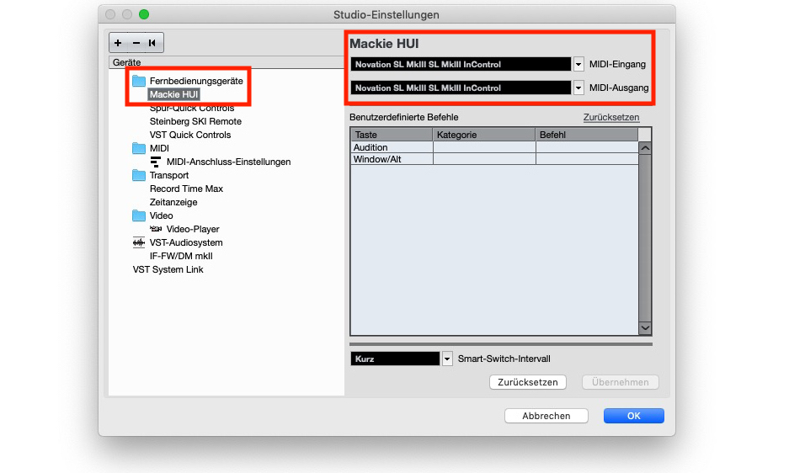Open MIDI-Eingang dropdown arrow
Viewport: 789px width, 473px height.
coord(578,65)
